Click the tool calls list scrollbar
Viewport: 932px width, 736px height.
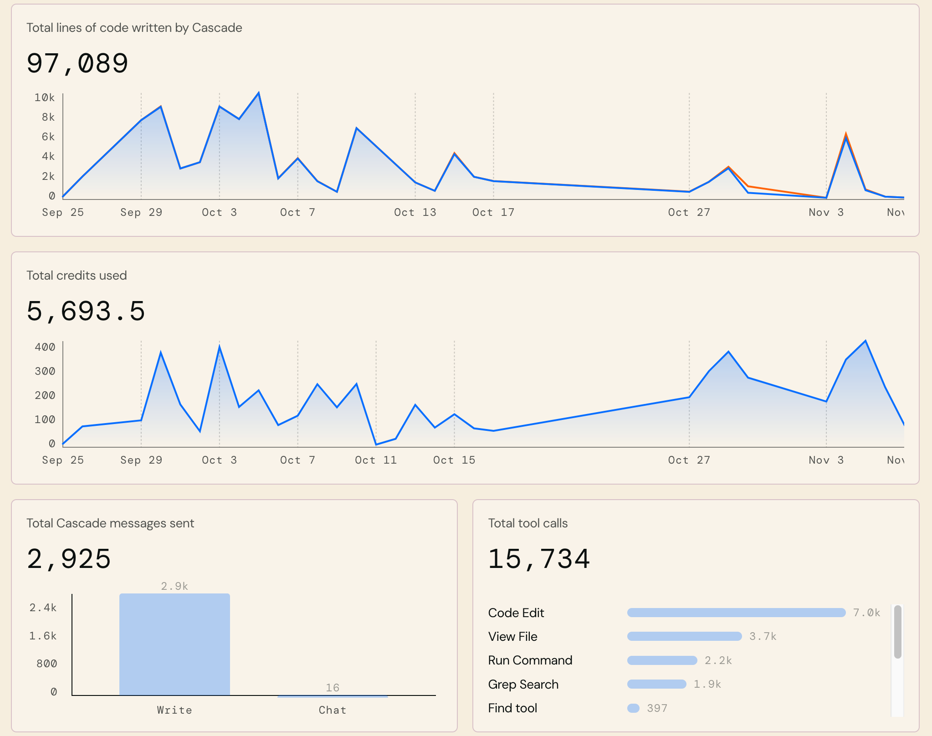point(897,632)
